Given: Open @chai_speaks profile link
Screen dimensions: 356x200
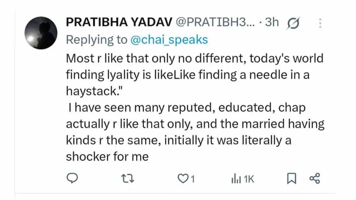Looking at the screenshot, I should tap(169, 40).
